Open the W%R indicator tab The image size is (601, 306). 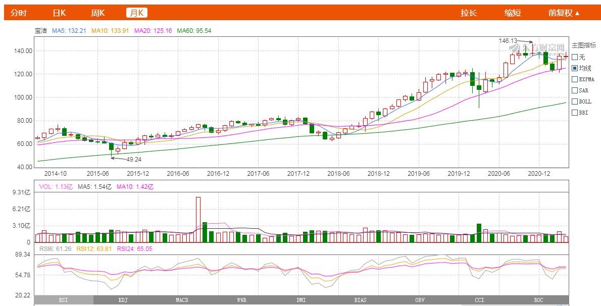point(242,300)
